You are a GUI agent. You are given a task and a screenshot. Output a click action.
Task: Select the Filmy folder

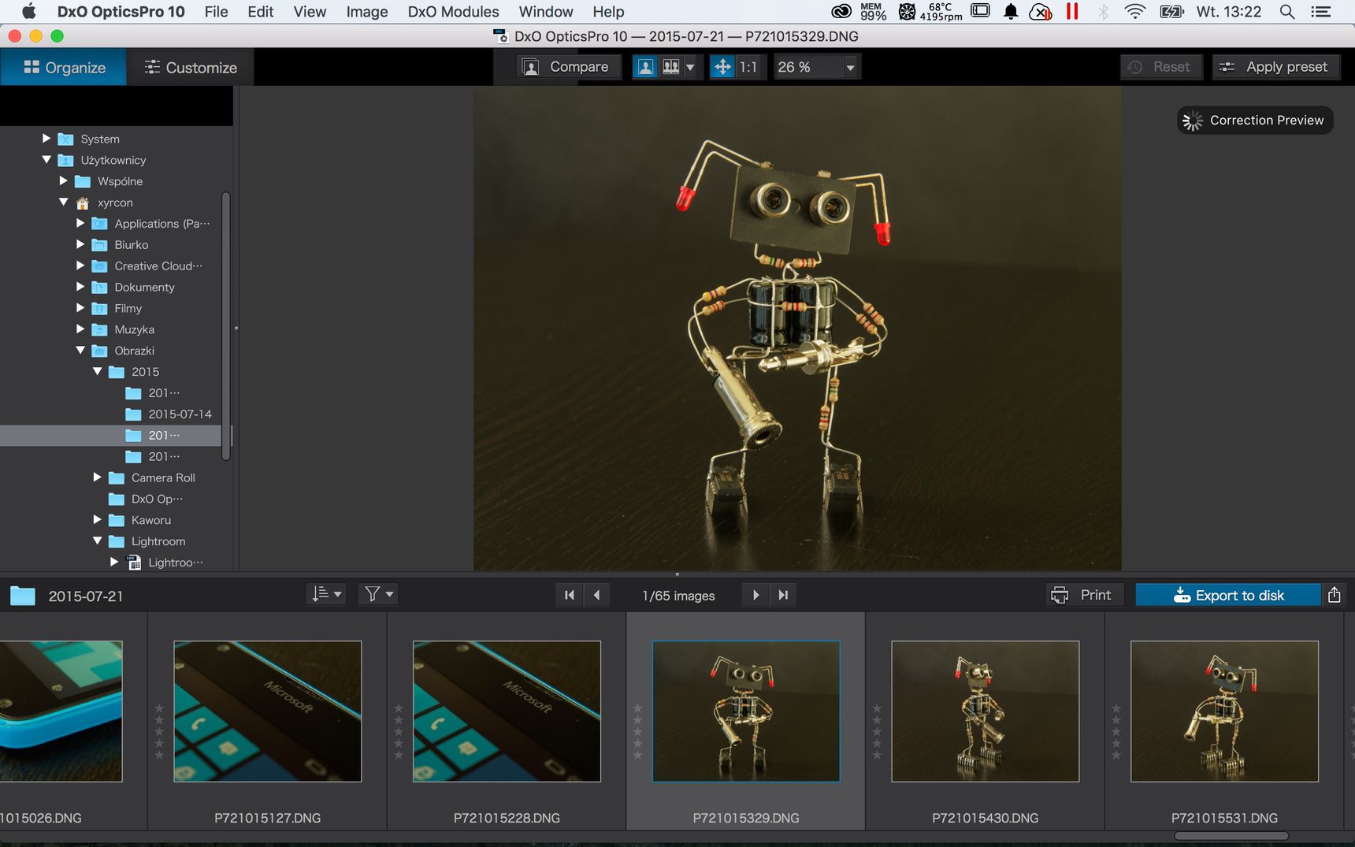click(x=128, y=308)
